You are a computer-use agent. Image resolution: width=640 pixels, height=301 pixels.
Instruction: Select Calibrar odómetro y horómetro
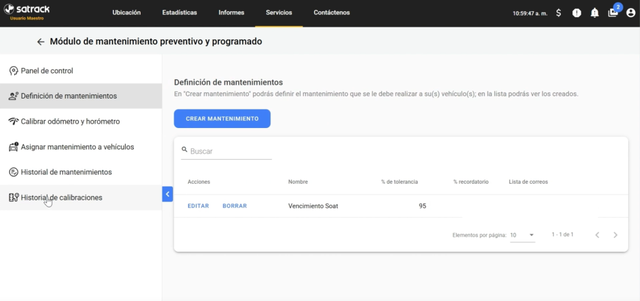(x=81, y=122)
